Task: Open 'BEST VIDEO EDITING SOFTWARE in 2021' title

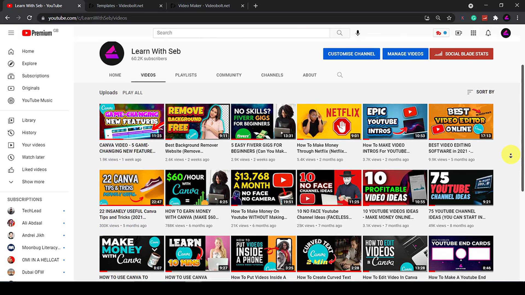Action: tap(451, 148)
